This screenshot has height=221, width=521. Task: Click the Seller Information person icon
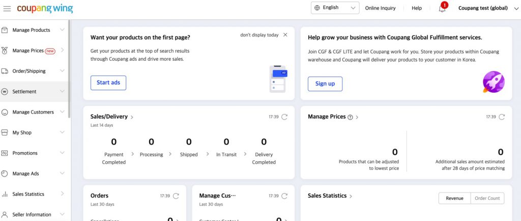point(5,215)
